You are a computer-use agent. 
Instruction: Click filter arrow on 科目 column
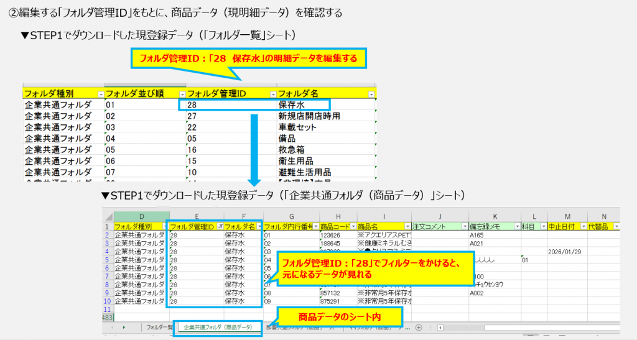pyautogui.click(x=542, y=226)
